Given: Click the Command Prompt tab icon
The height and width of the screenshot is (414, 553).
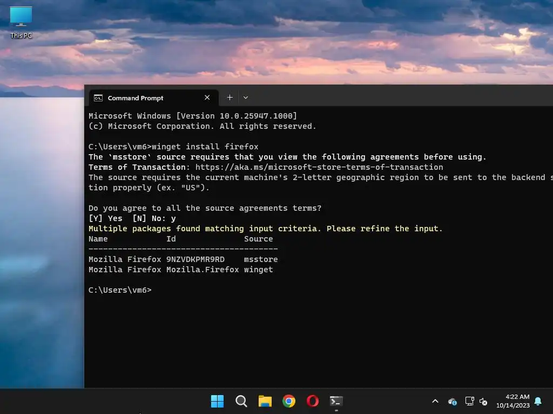Looking at the screenshot, I should [x=98, y=98].
